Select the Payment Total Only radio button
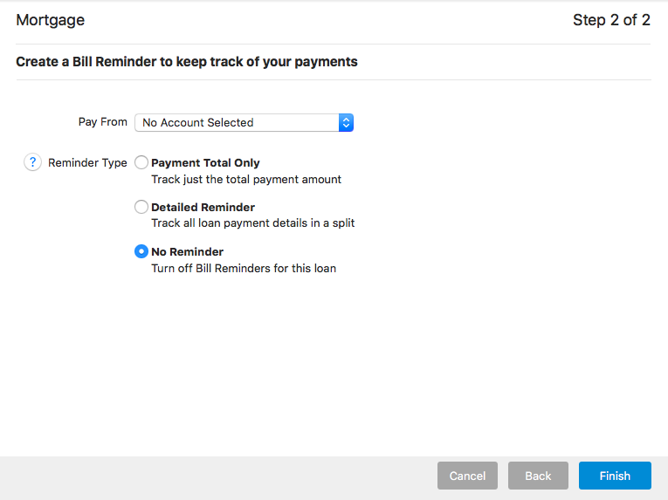The image size is (668, 500). [x=141, y=162]
